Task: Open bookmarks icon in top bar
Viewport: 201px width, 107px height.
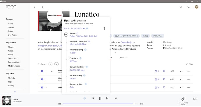Action: tap(181, 7)
